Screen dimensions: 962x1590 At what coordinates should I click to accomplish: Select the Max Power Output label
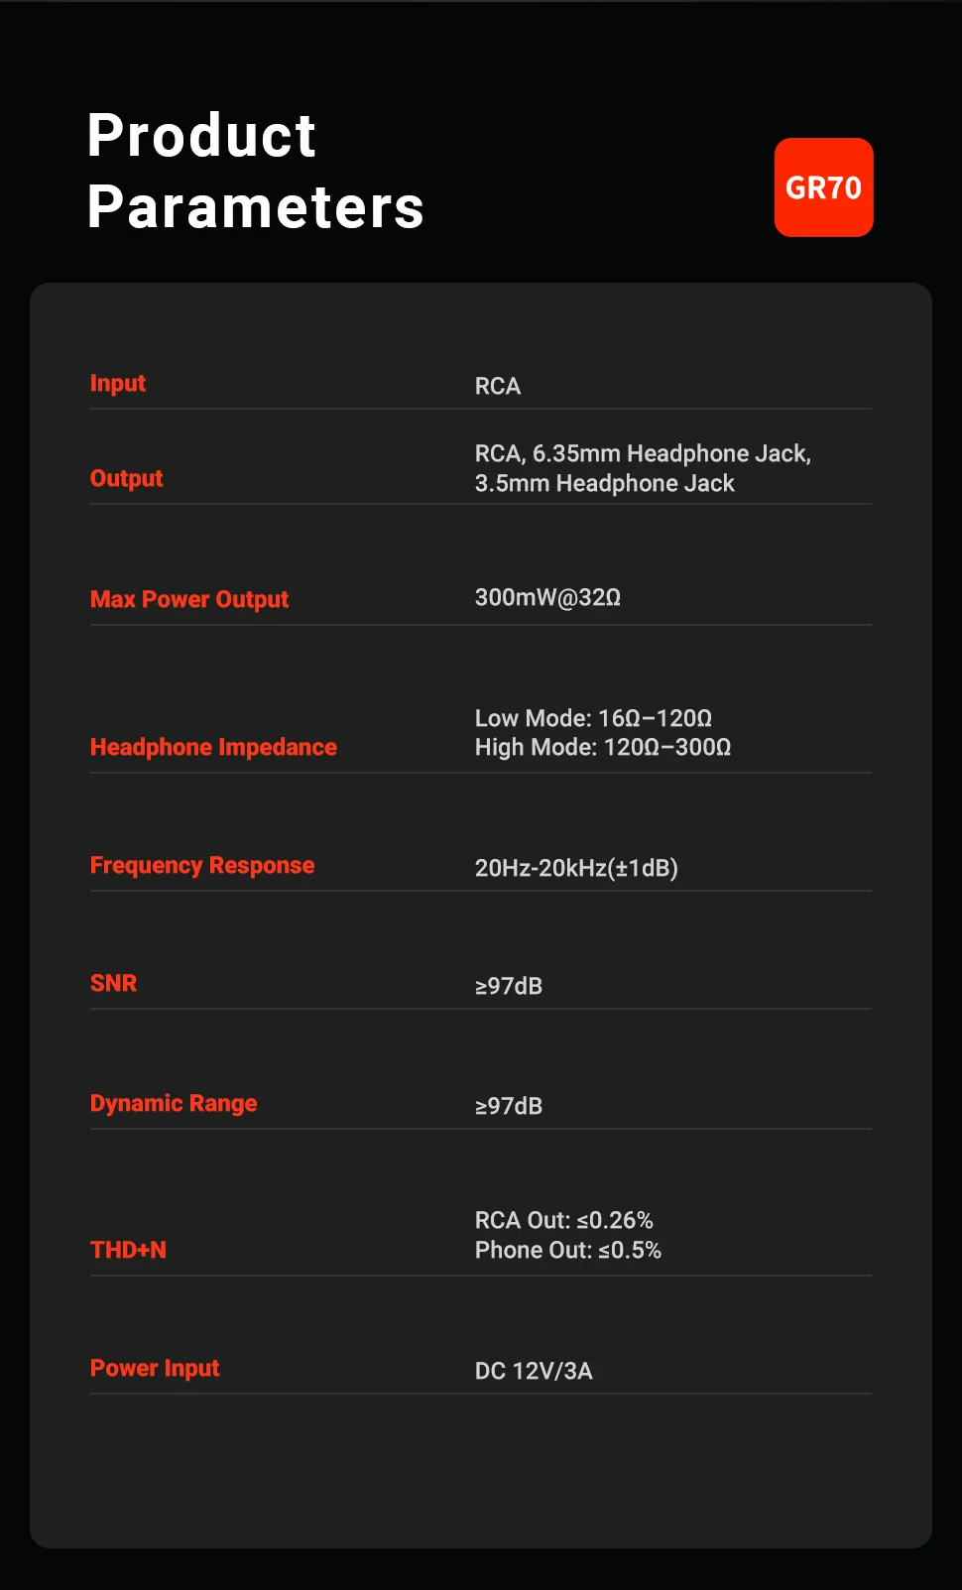coord(189,600)
